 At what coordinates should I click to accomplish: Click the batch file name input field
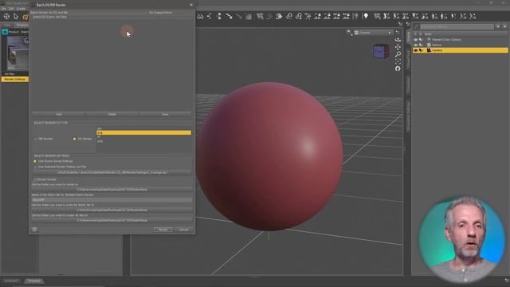112,200
